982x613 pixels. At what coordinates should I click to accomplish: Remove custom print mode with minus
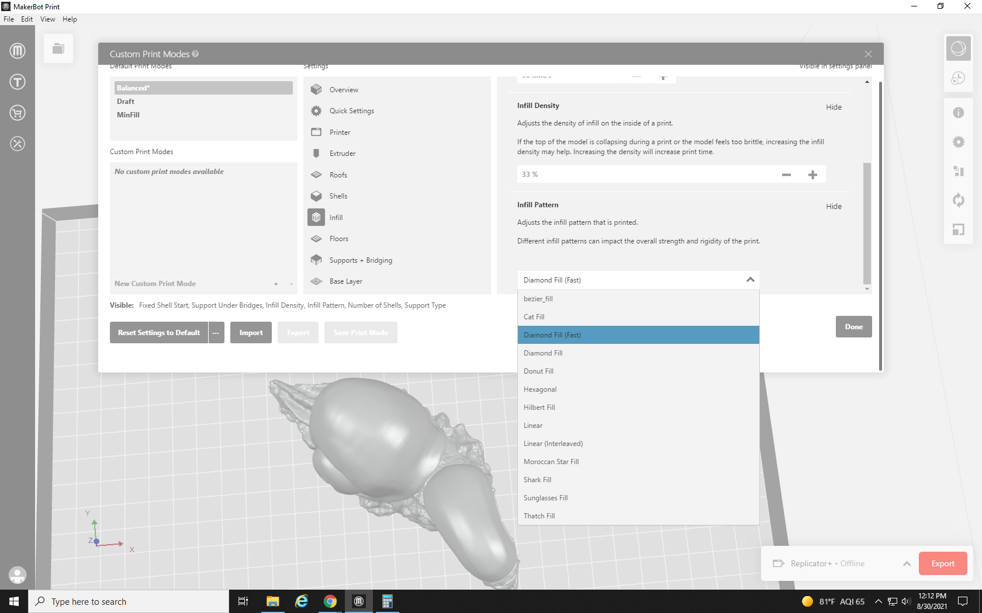(x=291, y=284)
